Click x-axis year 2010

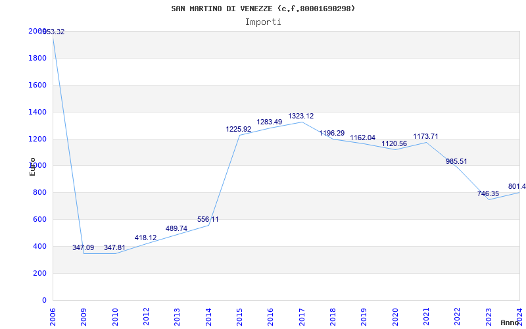pos(114,316)
